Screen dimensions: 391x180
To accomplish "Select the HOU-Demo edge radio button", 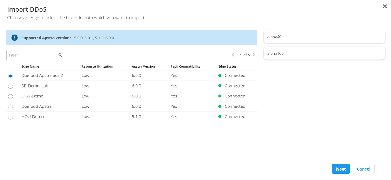I will click(11, 117).
